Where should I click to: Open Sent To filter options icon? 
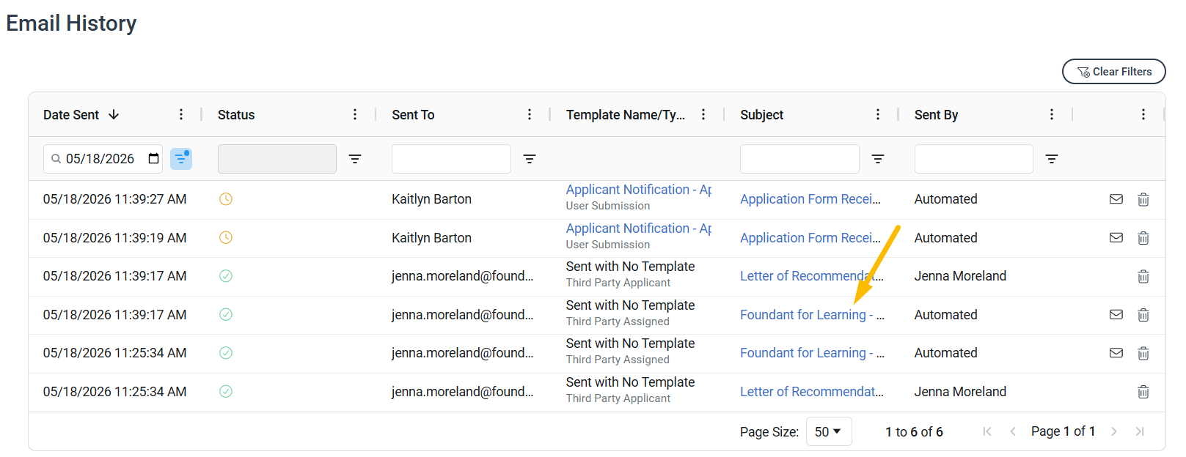tap(530, 159)
